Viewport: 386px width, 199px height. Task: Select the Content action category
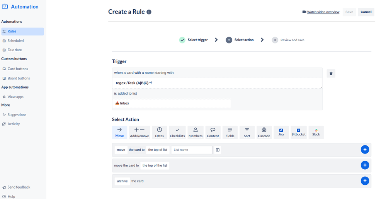pyautogui.click(x=213, y=132)
